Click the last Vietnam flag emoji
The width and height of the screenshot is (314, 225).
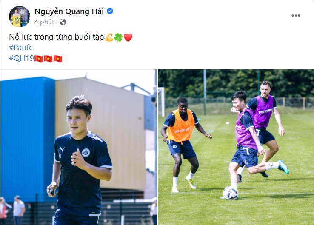coord(58,59)
